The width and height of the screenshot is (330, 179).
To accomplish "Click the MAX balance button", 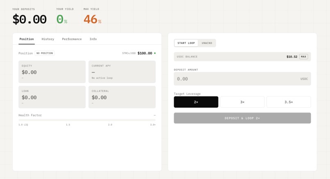I will tap(303, 57).
